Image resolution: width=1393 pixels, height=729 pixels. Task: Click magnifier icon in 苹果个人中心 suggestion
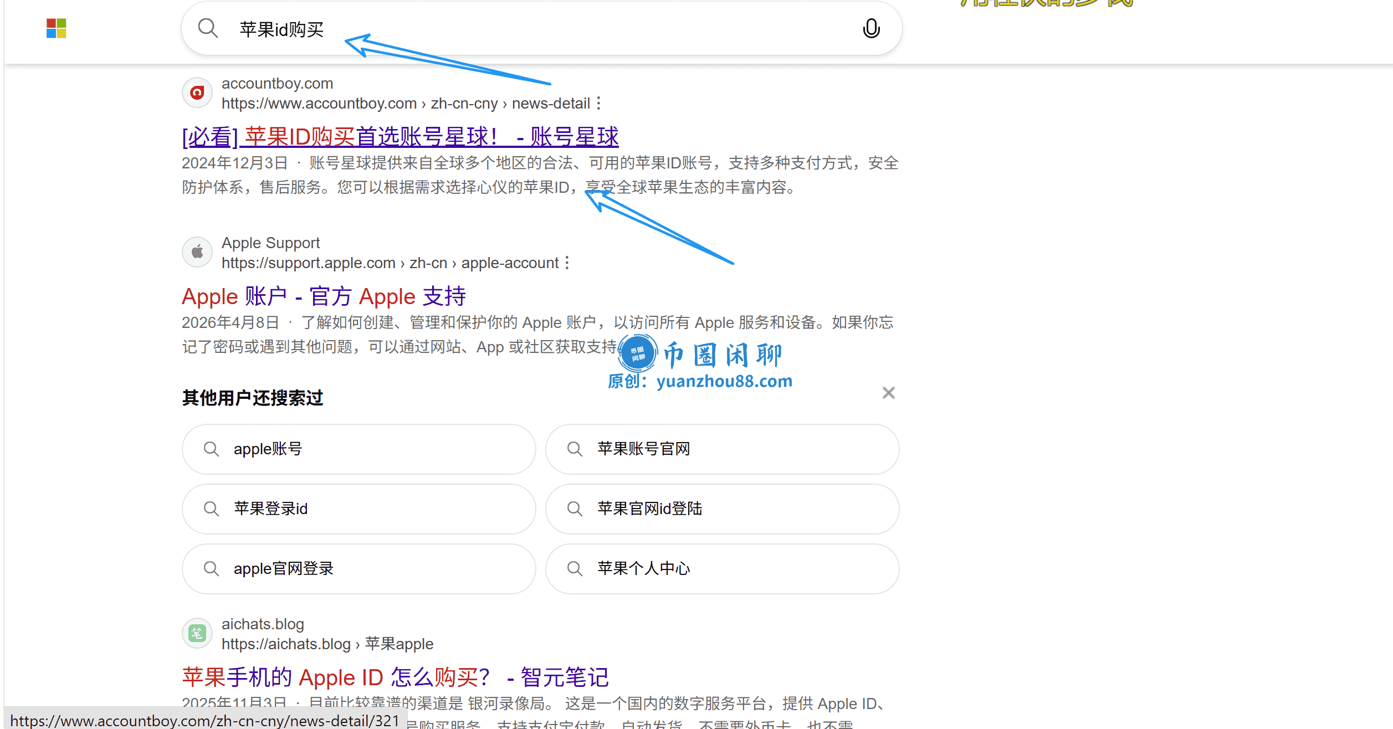(575, 569)
